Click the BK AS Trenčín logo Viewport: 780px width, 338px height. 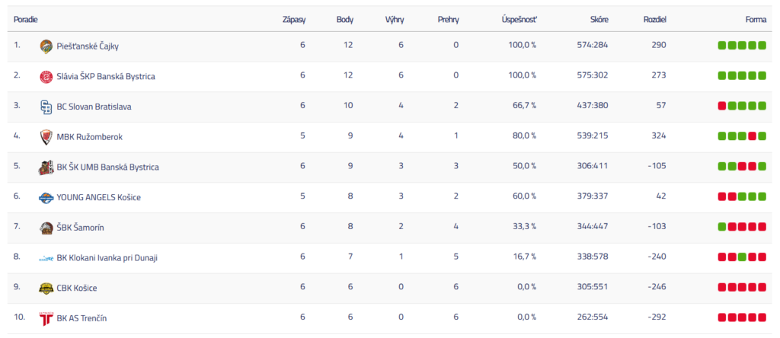point(46,318)
